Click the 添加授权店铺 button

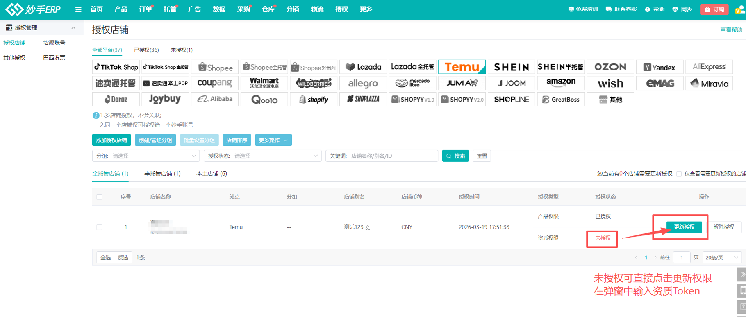[x=111, y=140]
